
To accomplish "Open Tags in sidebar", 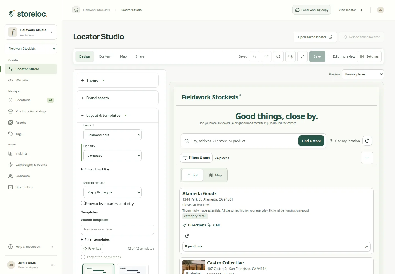I will point(31,134).
